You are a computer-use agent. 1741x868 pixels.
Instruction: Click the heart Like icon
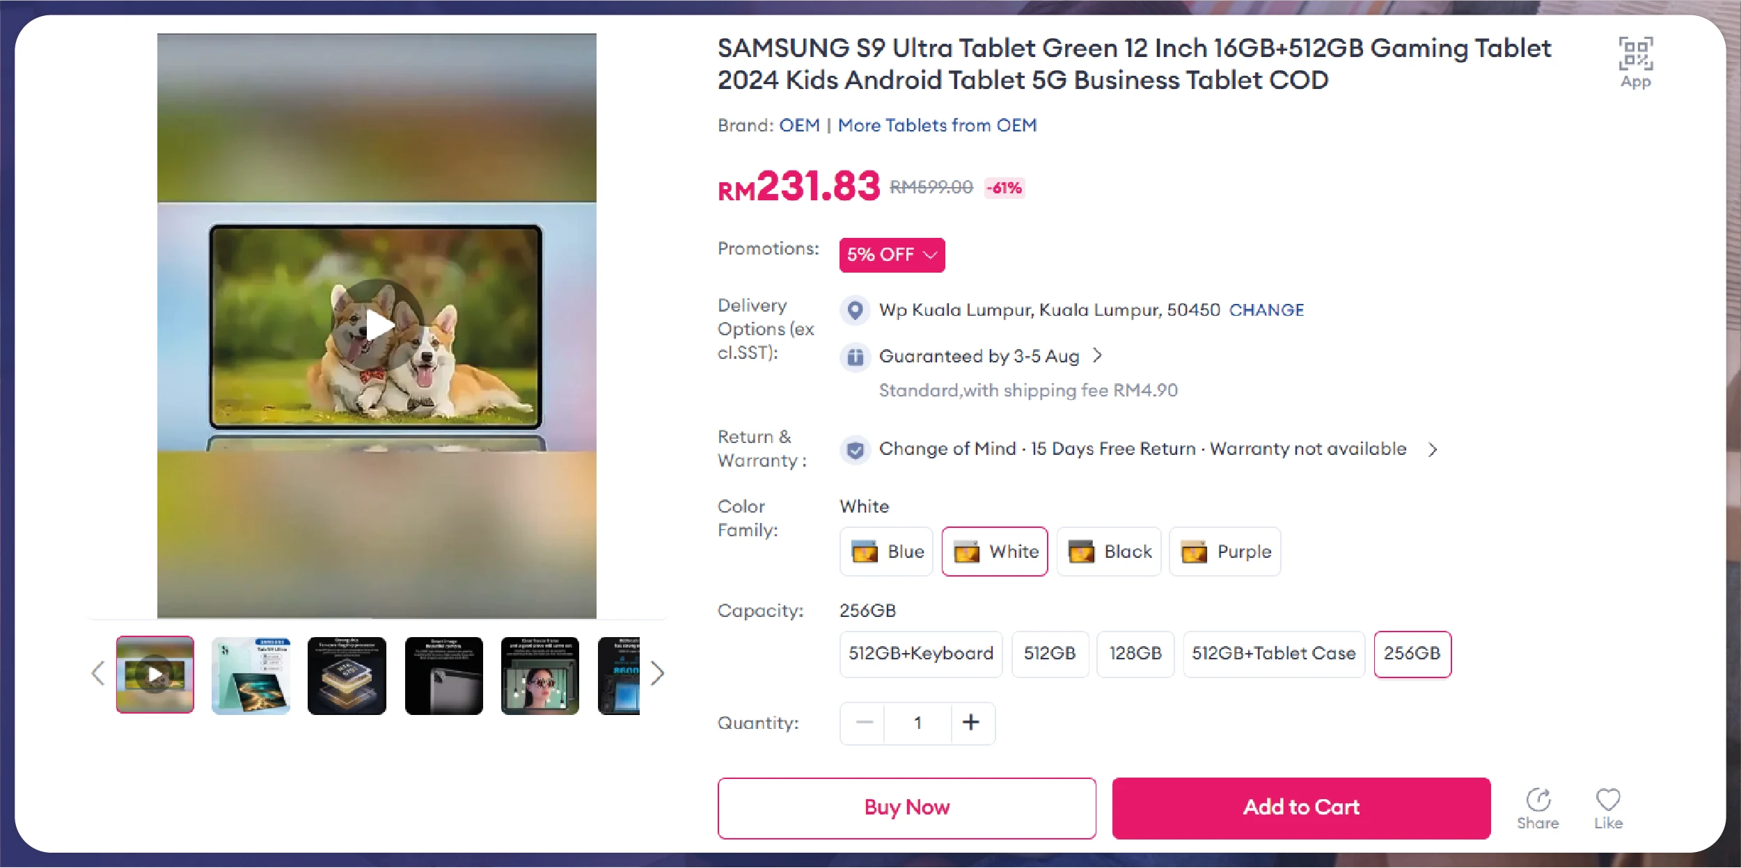click(x=1608, y=801)
